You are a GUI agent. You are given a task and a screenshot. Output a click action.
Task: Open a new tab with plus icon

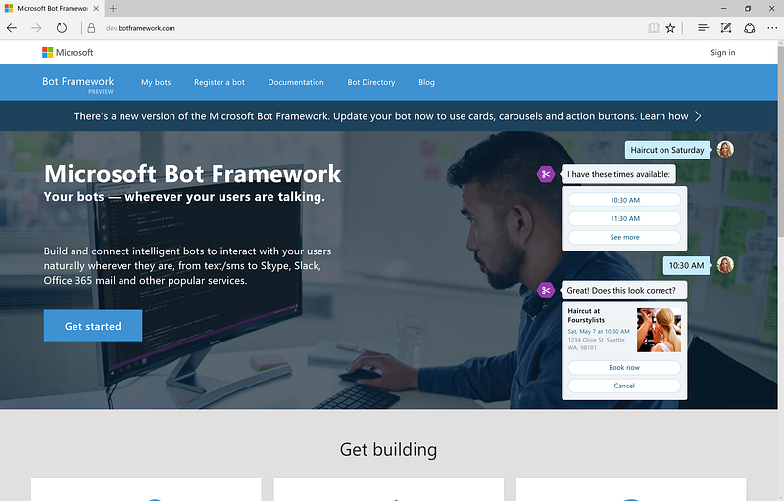(x=113, y=8)
